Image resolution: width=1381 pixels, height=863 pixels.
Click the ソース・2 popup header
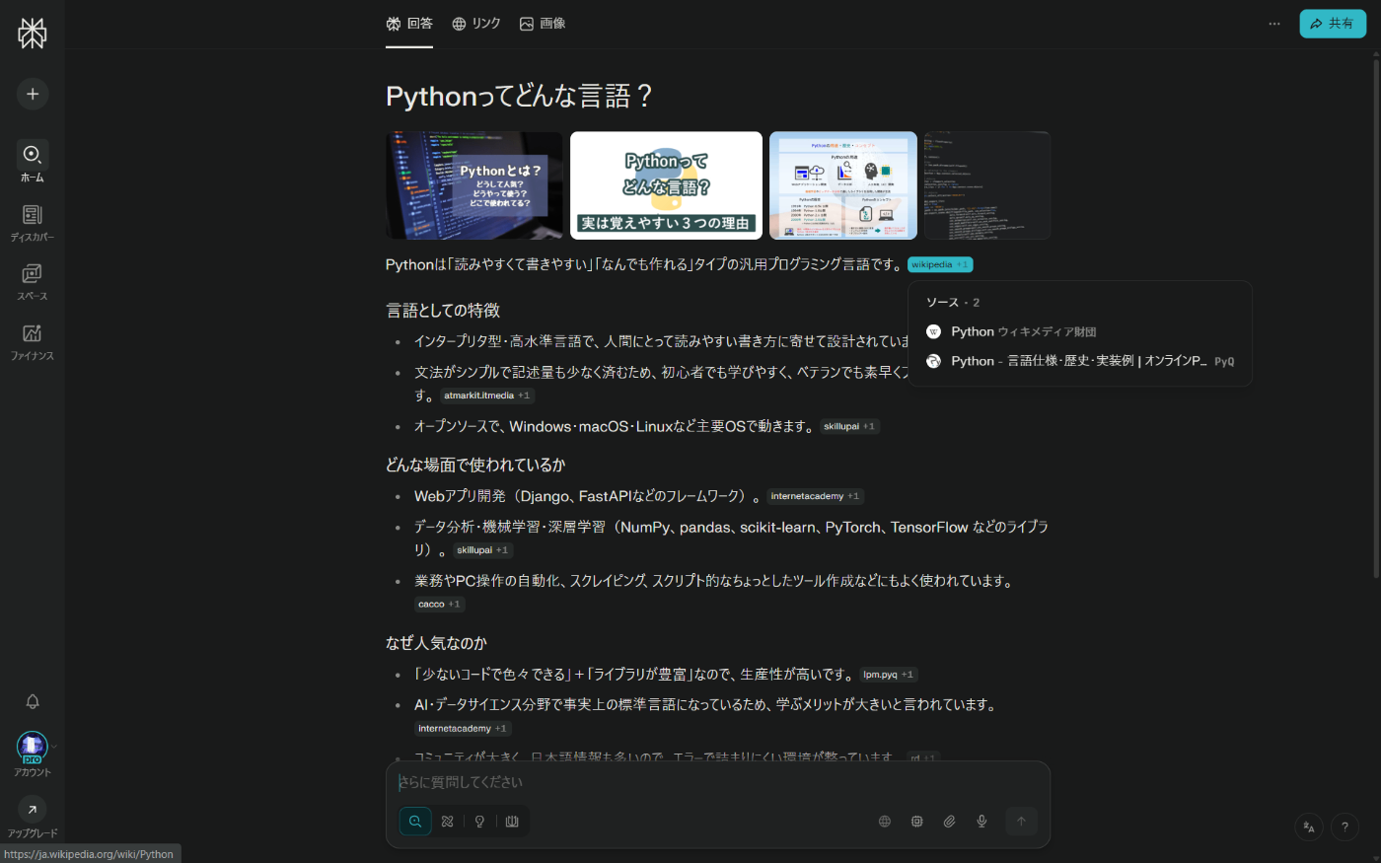click(x=953, y=303)
